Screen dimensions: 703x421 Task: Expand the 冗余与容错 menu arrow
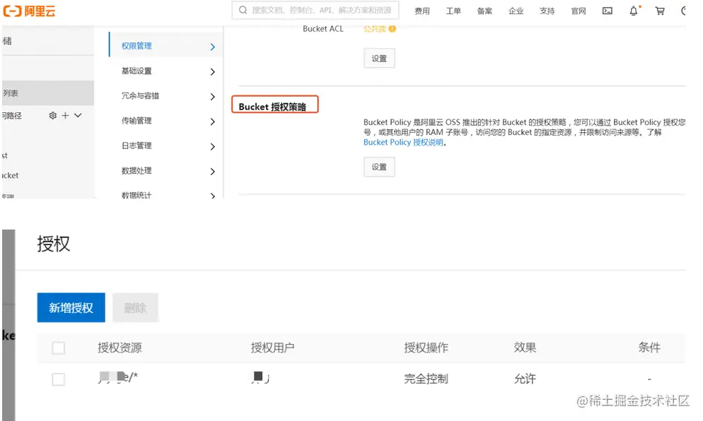(x=212, y=97)
